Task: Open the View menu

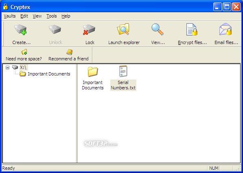Action: tap(37, 16)
